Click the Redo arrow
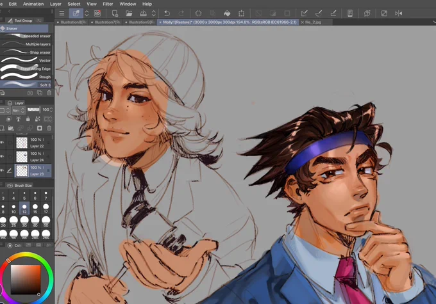This screenshot has width=436, height=304. [x=181, y=13]
